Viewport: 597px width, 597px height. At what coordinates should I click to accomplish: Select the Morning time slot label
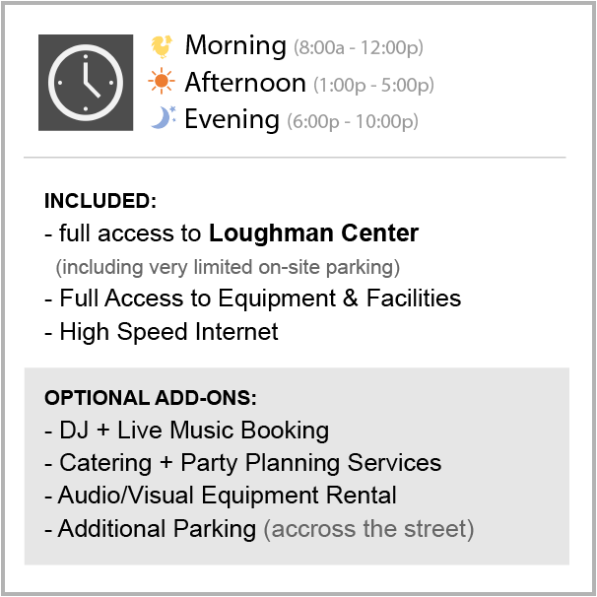click(235, 45)
